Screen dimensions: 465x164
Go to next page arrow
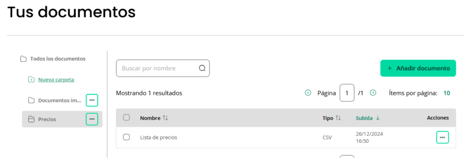(373, 93)
